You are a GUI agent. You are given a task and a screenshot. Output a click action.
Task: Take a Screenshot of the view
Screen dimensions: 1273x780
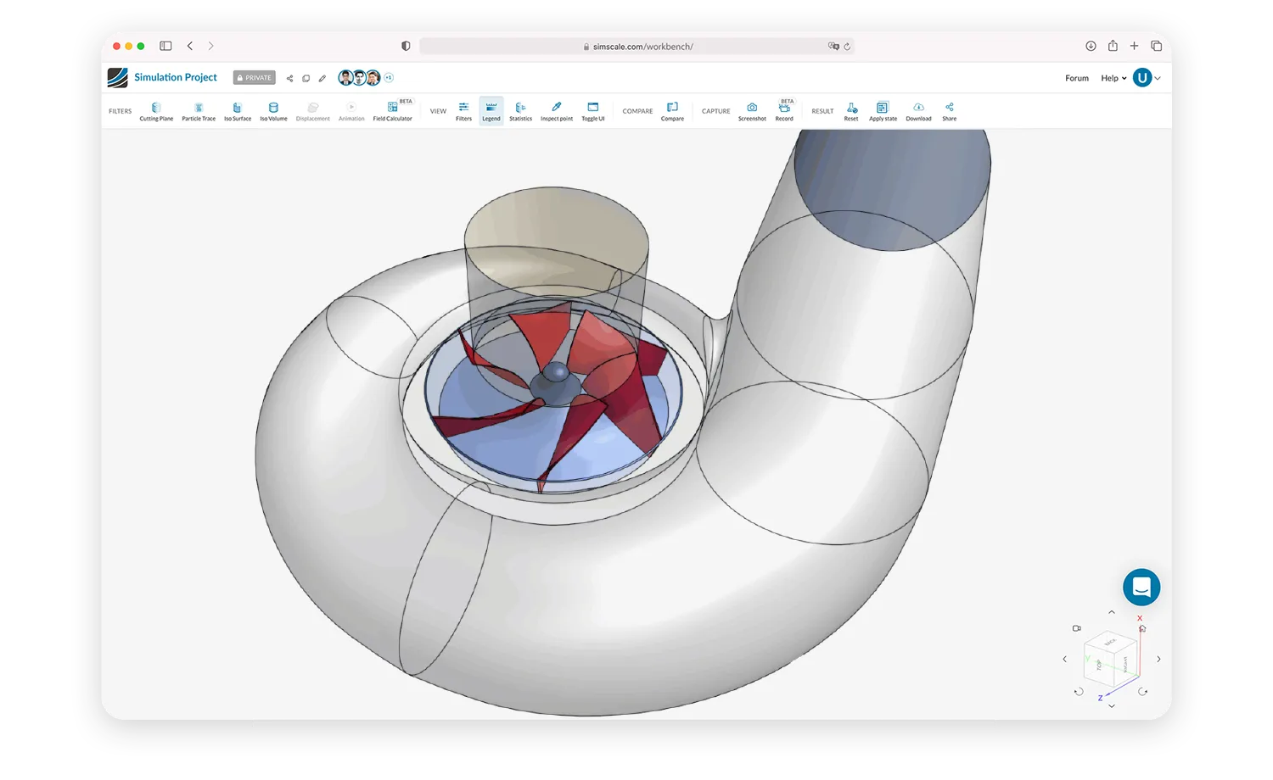coord(752,111)
